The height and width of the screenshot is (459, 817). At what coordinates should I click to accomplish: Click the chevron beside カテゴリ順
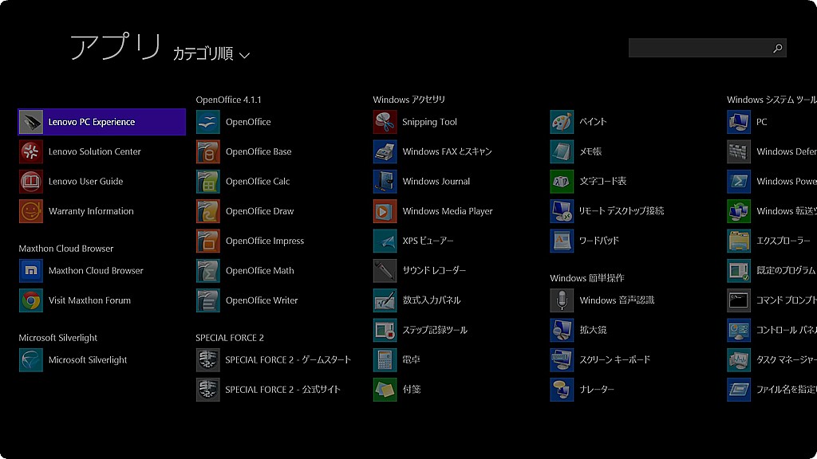pyautogui.click(x=245, y=55)
